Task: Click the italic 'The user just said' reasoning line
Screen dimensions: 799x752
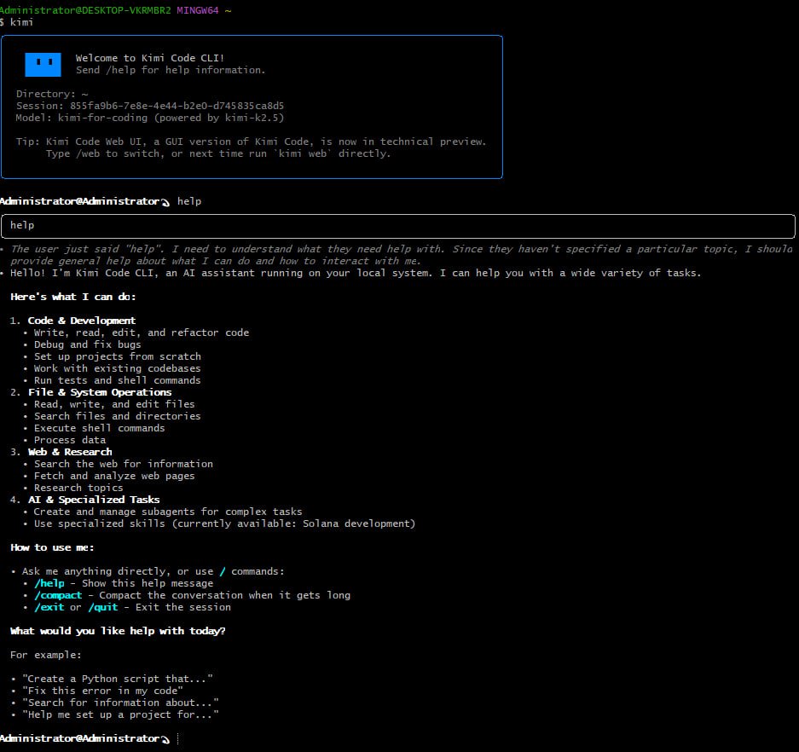Action: pos(402,255)
